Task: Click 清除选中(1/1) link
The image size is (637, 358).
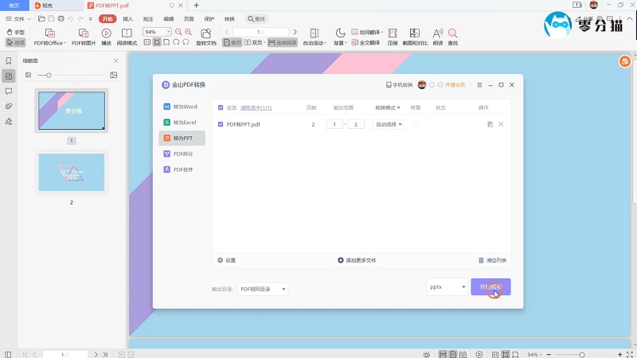Action: [256, 107]
